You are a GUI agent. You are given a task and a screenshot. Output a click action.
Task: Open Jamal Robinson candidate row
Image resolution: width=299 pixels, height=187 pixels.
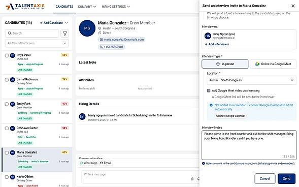click(x=37, y=87)
